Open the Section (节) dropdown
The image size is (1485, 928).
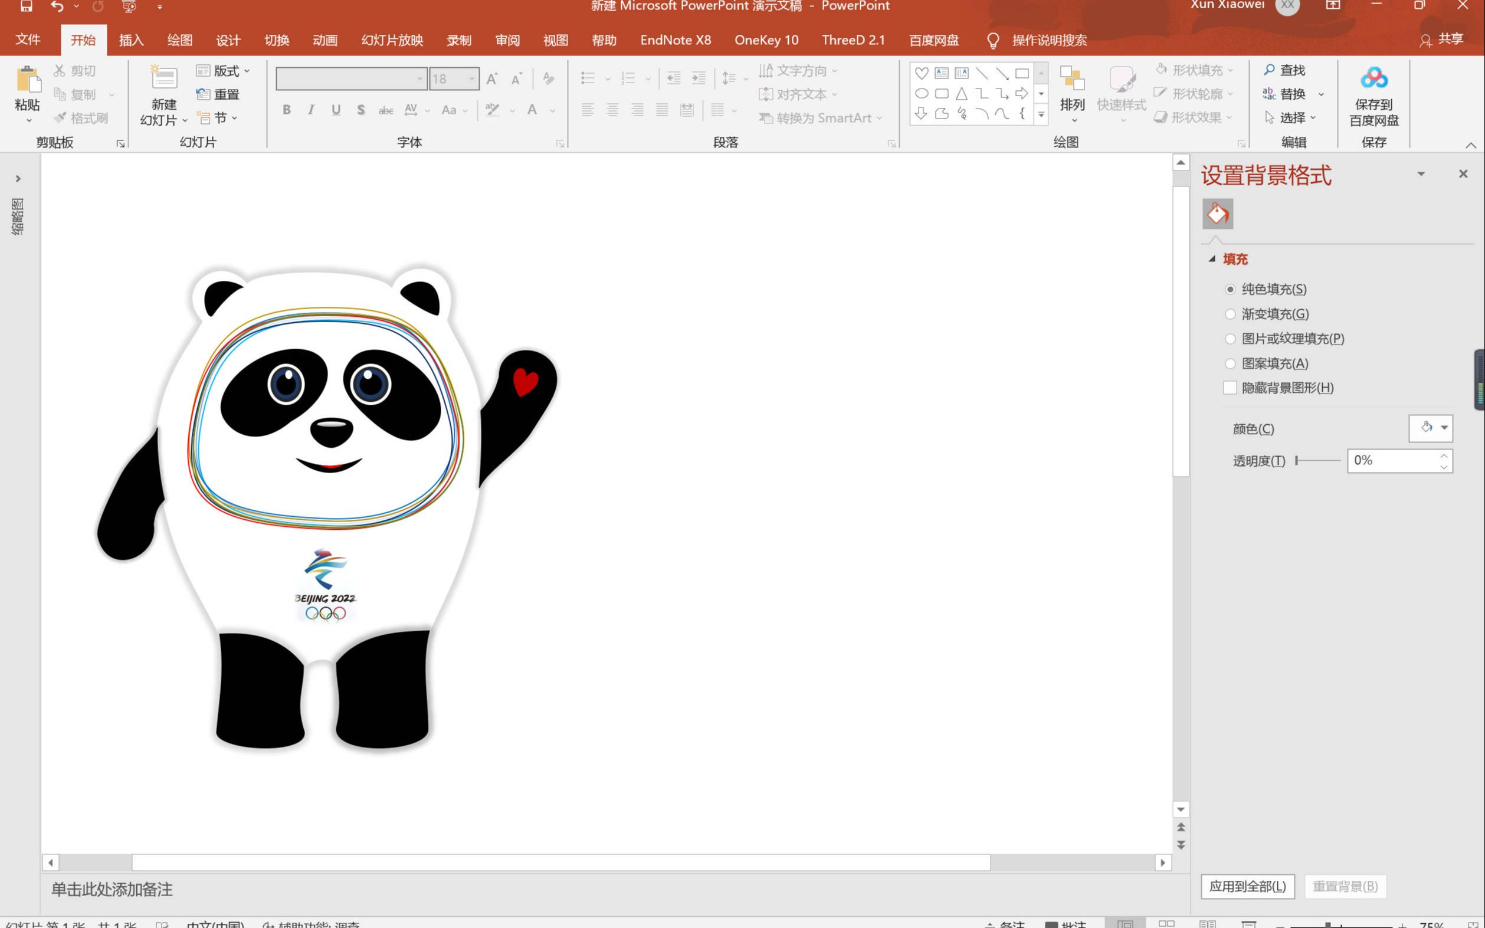(217, 117)
